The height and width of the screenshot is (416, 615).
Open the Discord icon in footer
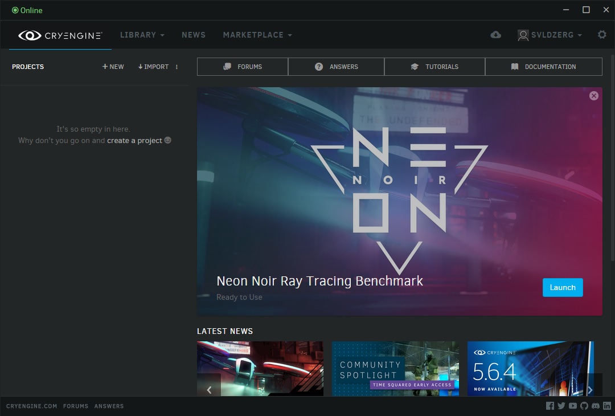596,406
